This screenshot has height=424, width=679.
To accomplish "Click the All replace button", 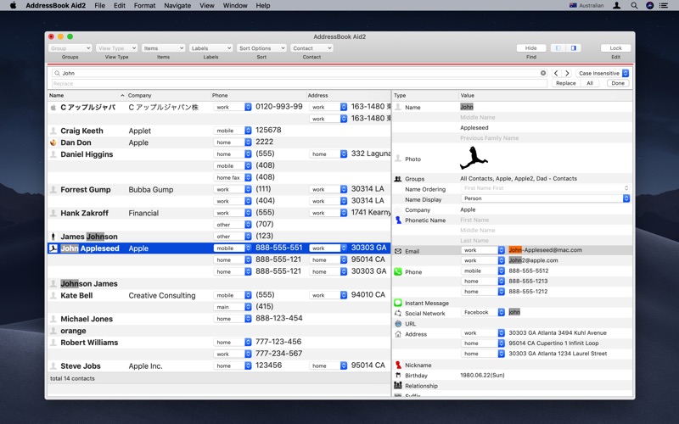I will 590,83.
